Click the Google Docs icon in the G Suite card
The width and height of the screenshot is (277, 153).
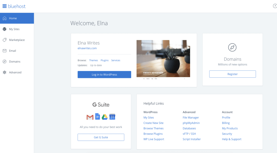(x=97, y=116)
